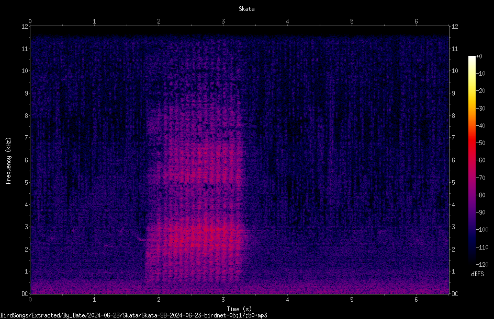Click the file path text at bottom
This screenshot has width=494, height=319.
[x=133, y=315]
